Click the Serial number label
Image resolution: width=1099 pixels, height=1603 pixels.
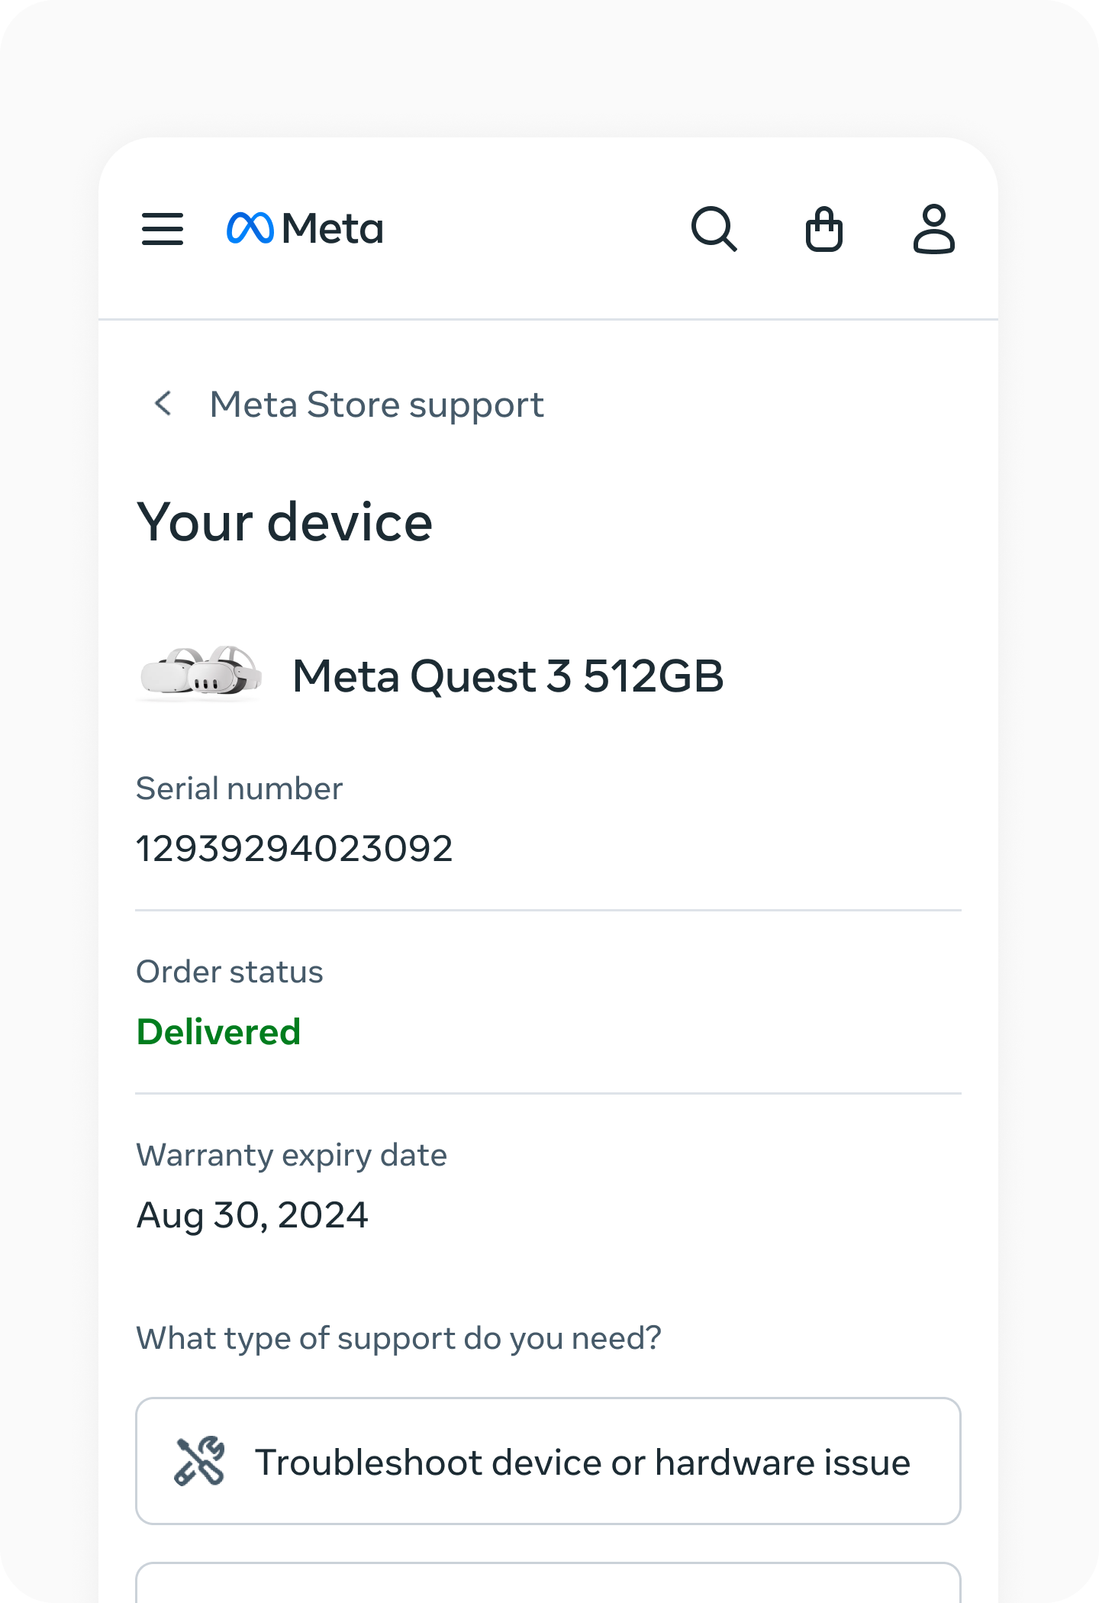[x=239, y=789]
